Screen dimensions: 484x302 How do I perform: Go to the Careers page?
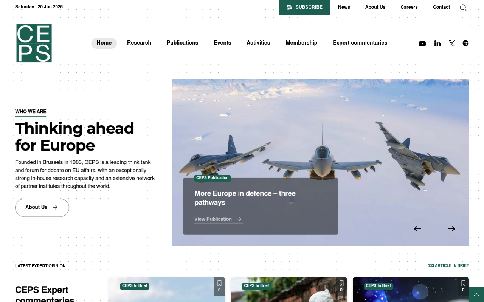click(409, 7)
